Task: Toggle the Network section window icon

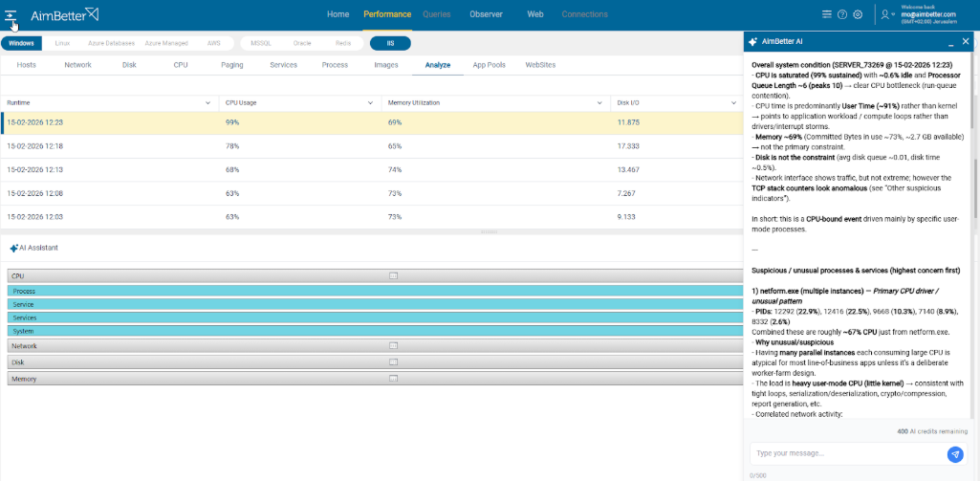Action: pyautogui.click(x=392, y=346)
